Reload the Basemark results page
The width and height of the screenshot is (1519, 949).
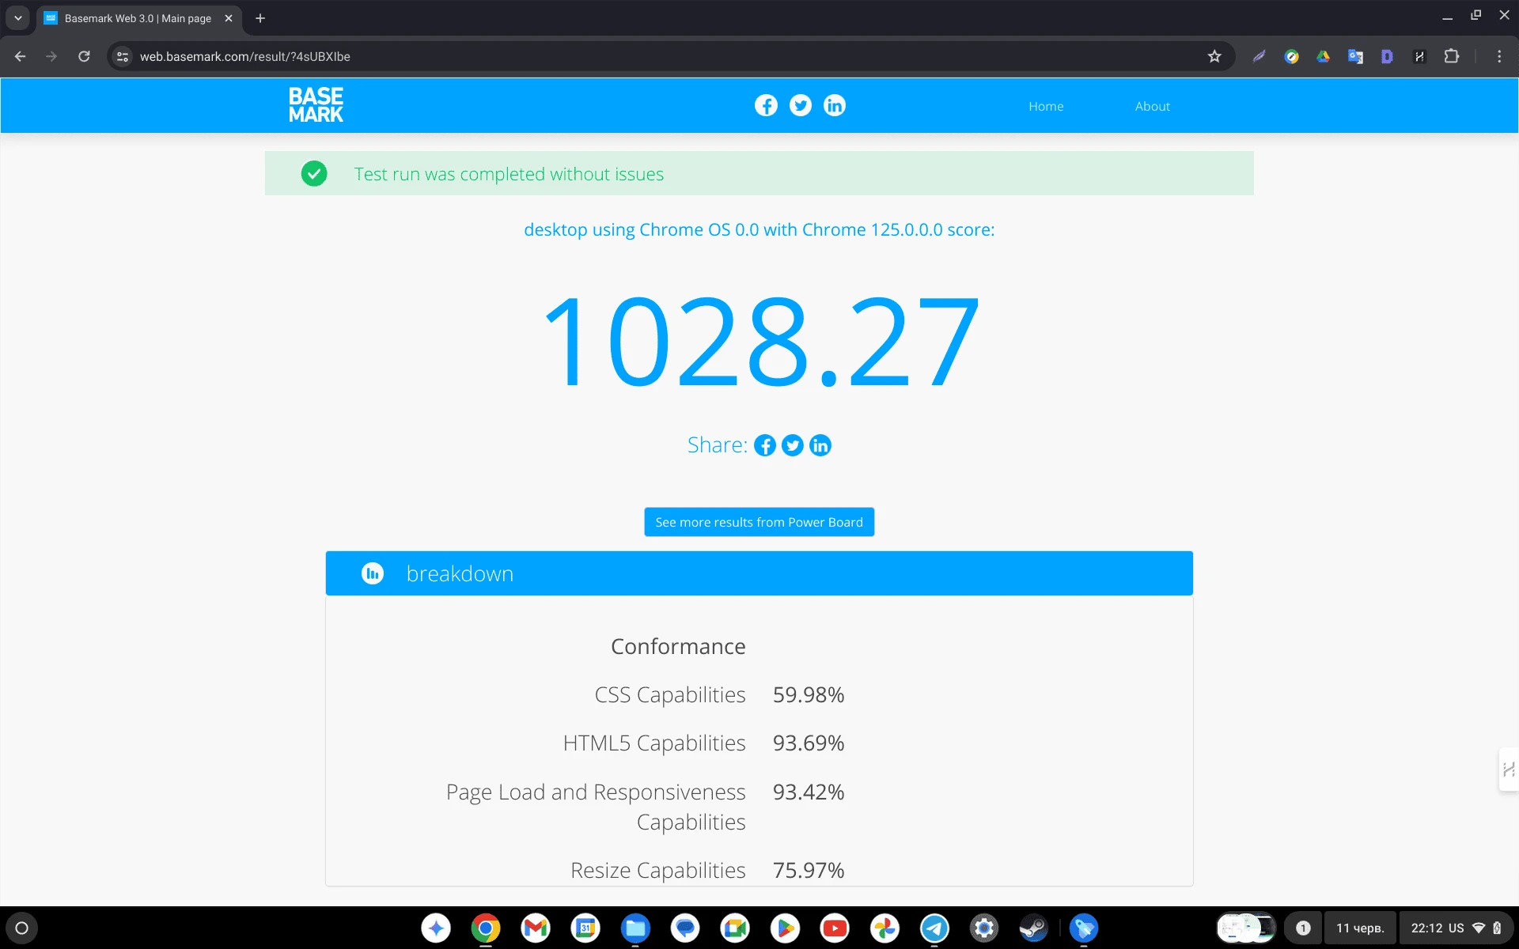tap(84, 56)
